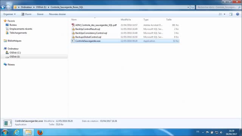This screenshot has height=136, width=242.
Task: Show hidden tray icons arrow
Action: (203, 132)
